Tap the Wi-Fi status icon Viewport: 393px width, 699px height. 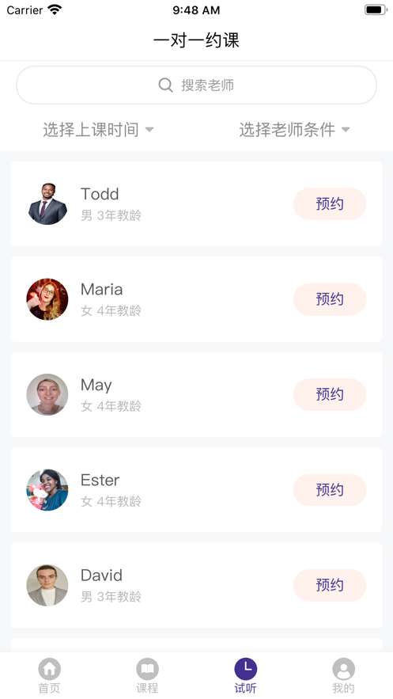click(55, 9)
